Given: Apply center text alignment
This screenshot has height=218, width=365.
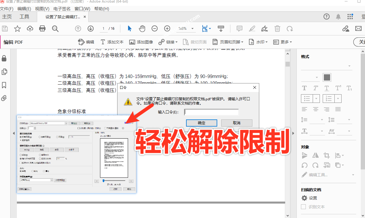Looking at the screenshot, I should [316, 109].
